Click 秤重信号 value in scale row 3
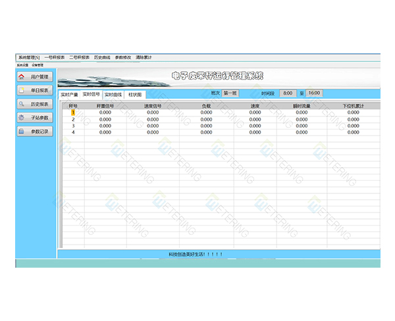 pos(105,126)
